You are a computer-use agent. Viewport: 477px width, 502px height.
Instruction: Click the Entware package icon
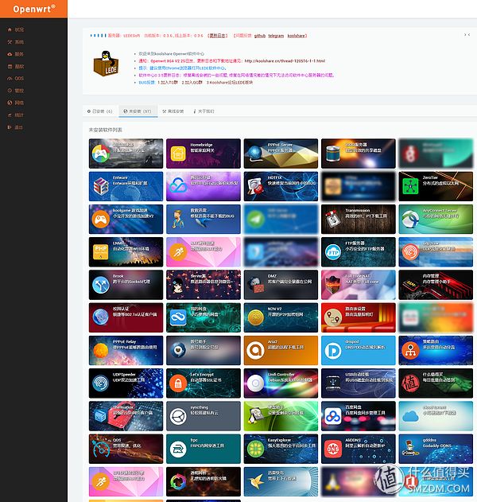tap(101, 186)
